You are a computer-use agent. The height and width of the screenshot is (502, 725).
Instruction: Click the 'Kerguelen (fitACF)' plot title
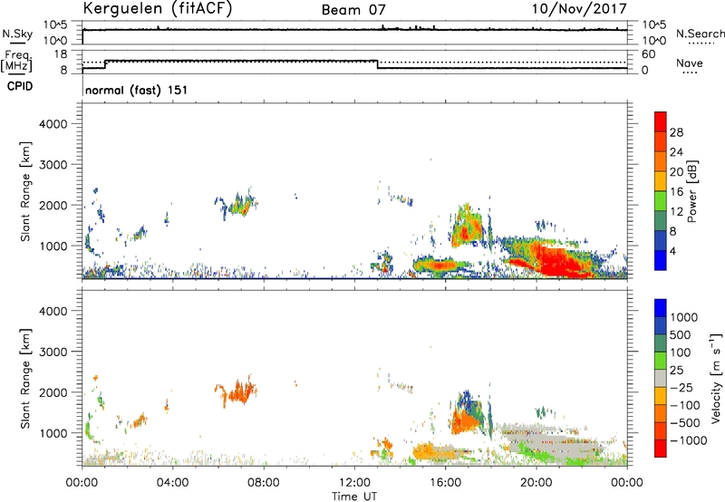coord(158,8)
